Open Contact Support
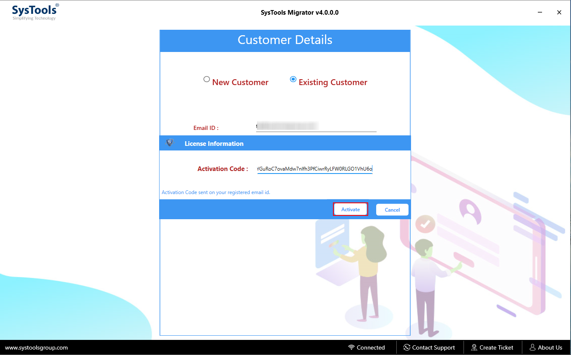This screenshot has height=355, width=571. click(x=429, y=347)
